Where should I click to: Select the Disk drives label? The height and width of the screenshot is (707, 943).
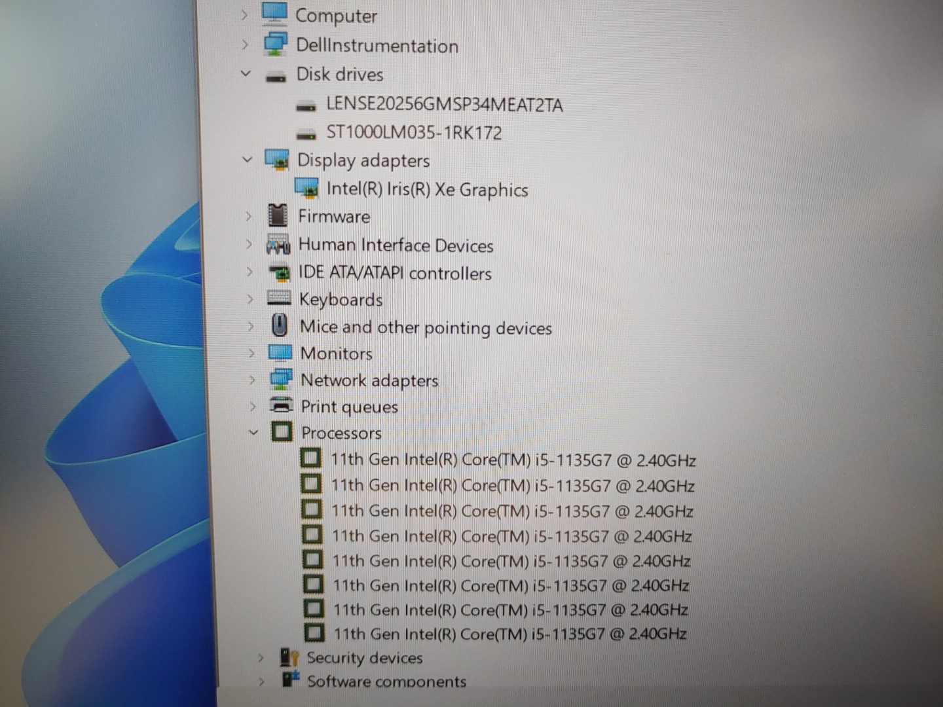(340, 74)
